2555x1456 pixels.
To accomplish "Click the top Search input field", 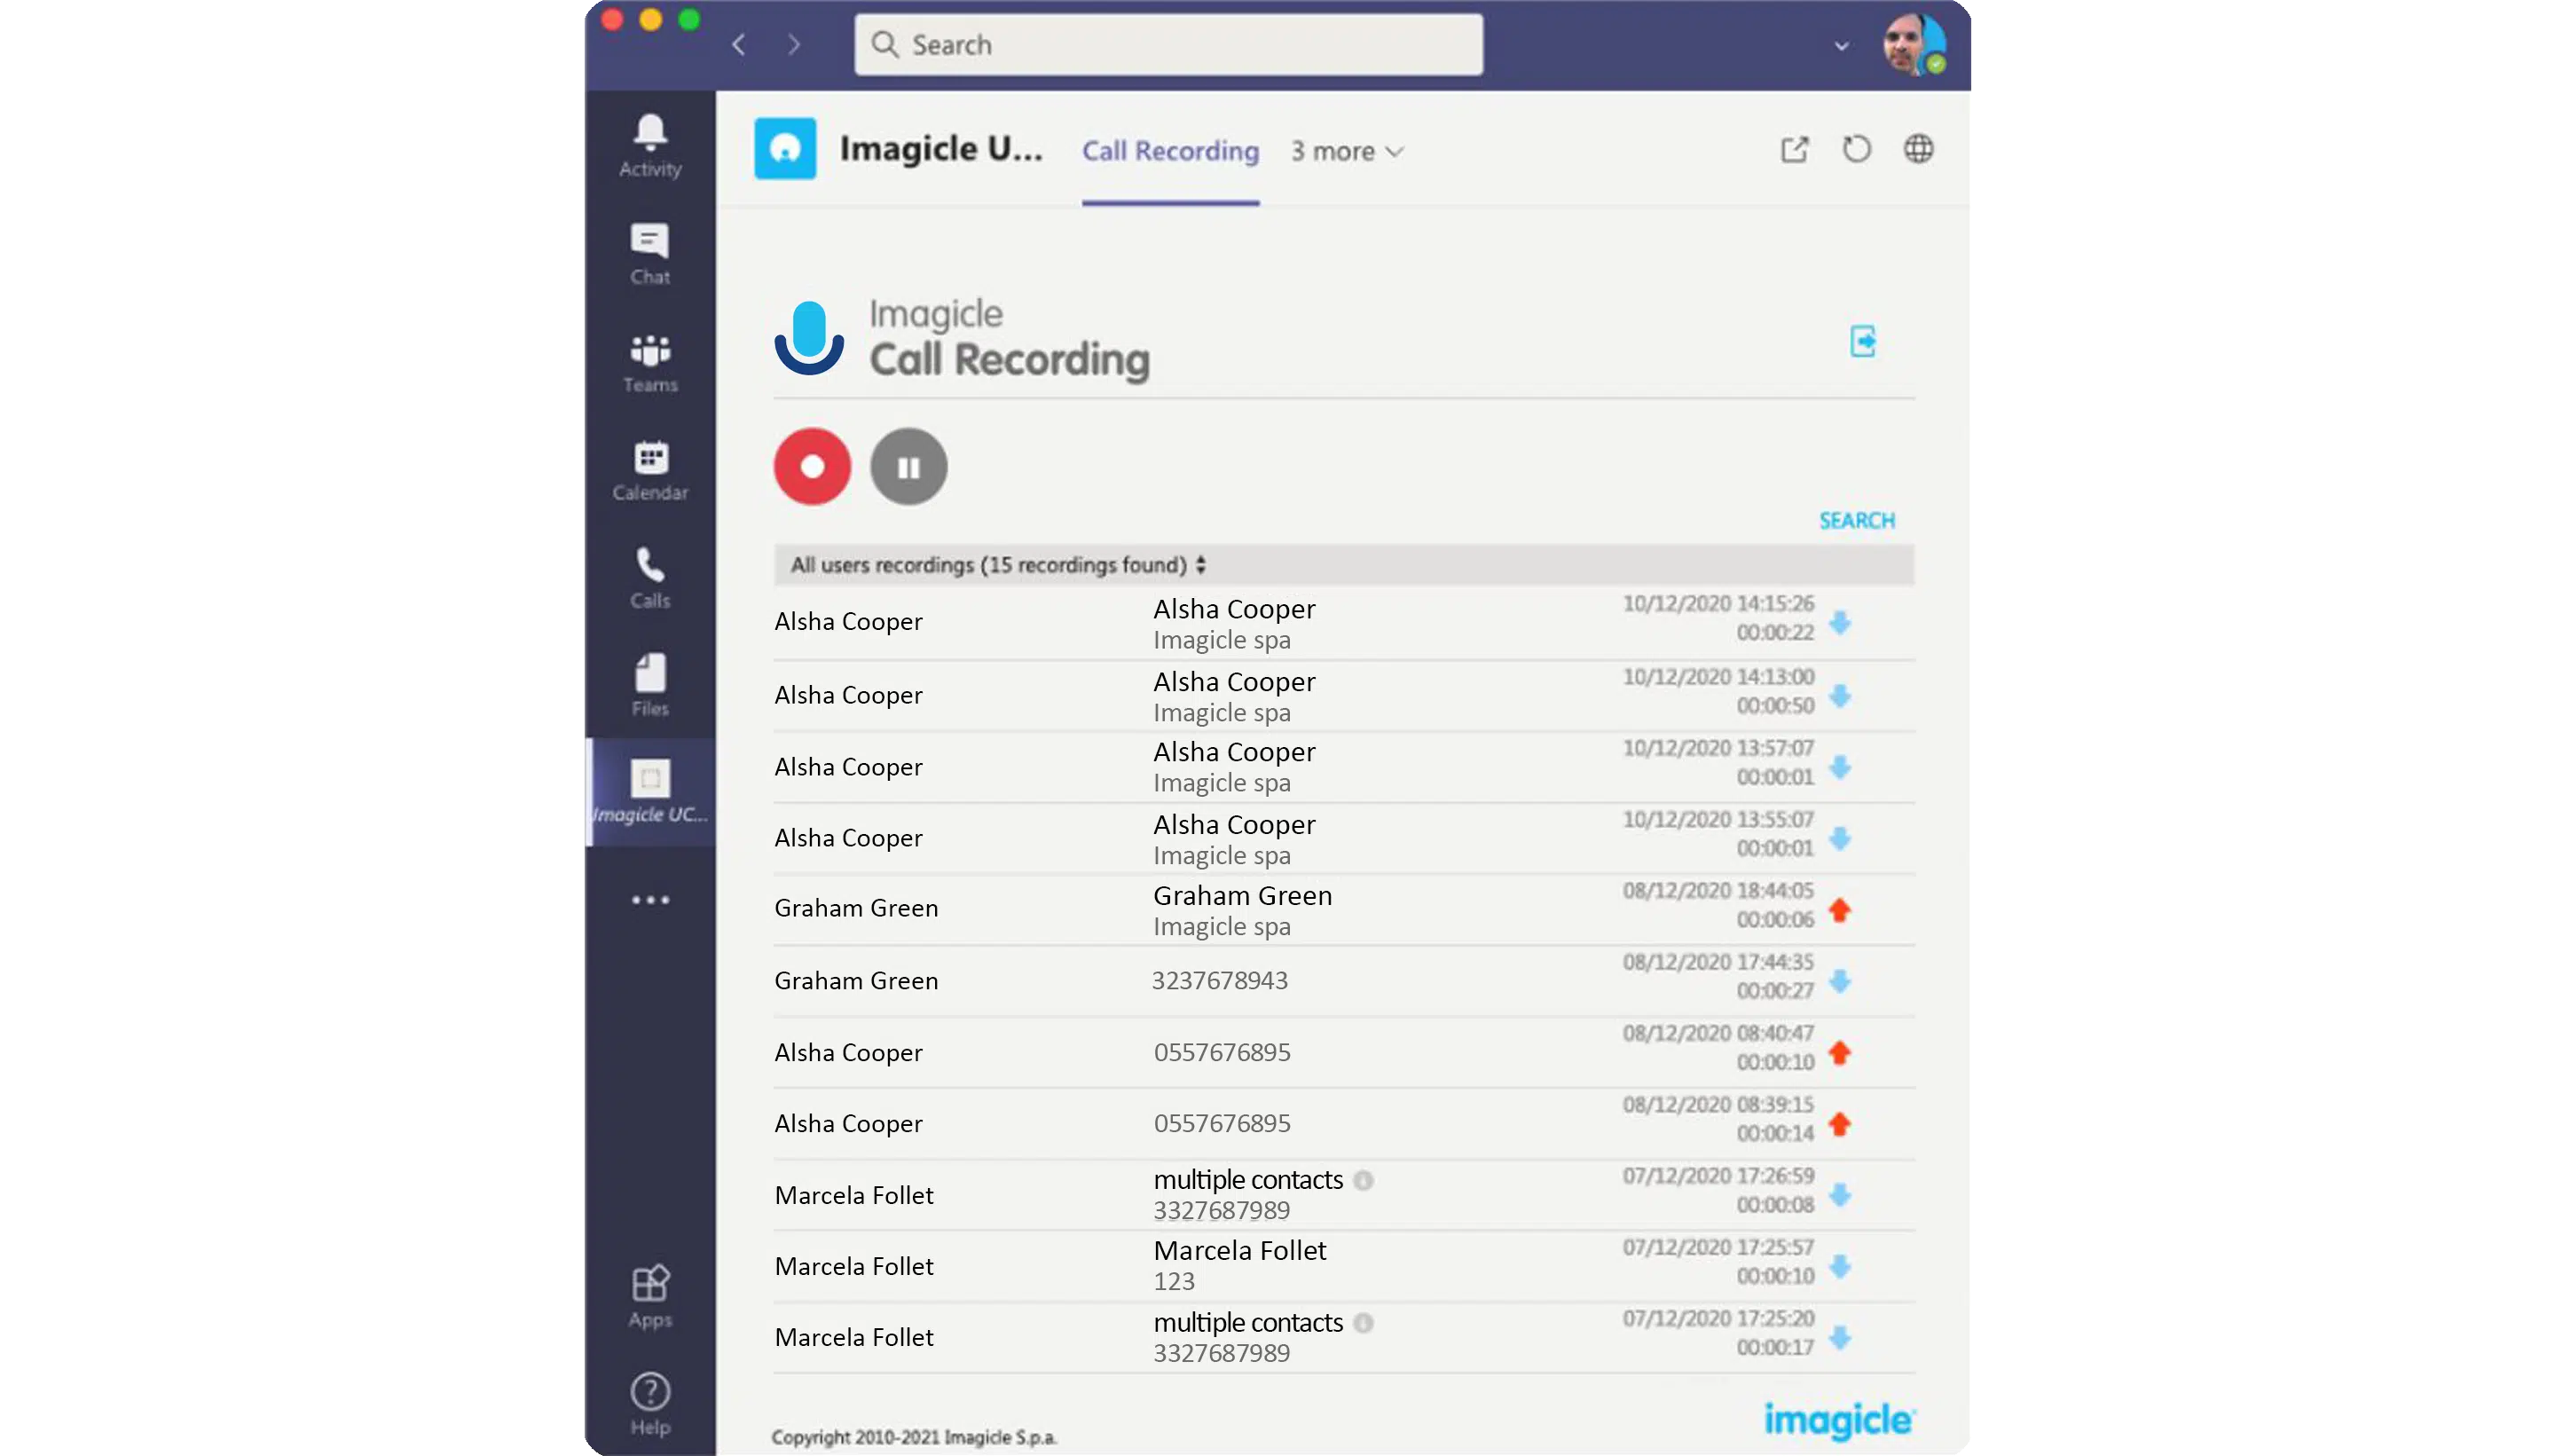I will [x=1167, y=45].
